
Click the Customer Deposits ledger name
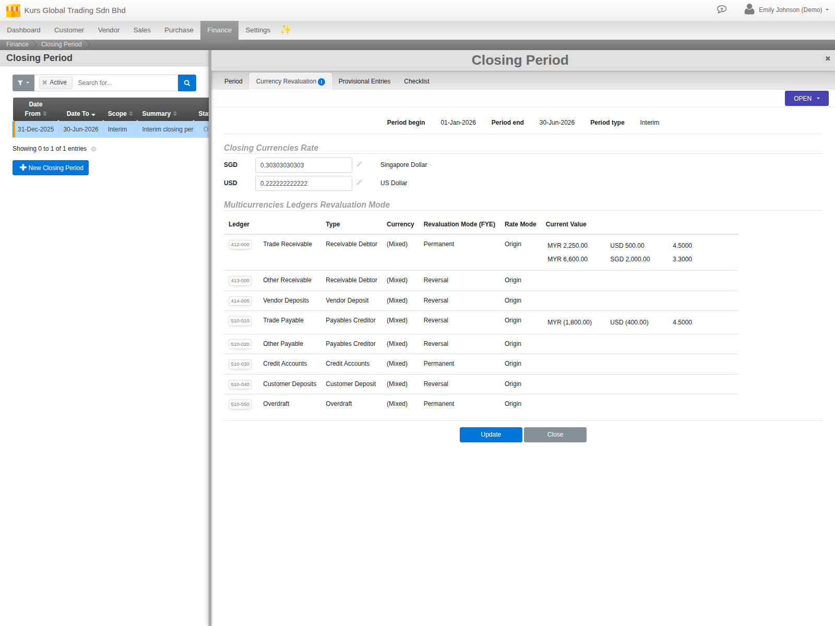click(290, 384)
